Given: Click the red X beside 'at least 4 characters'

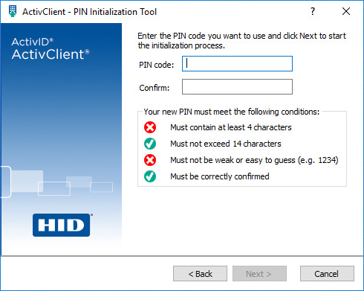Looking at the screenshot, I should pyautogui.click(x=150, y=127).
